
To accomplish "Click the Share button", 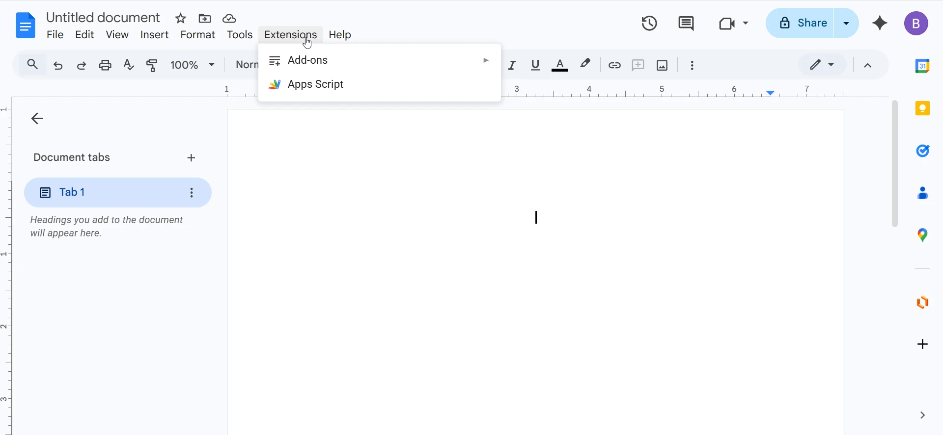I will (x=801, y=23).
